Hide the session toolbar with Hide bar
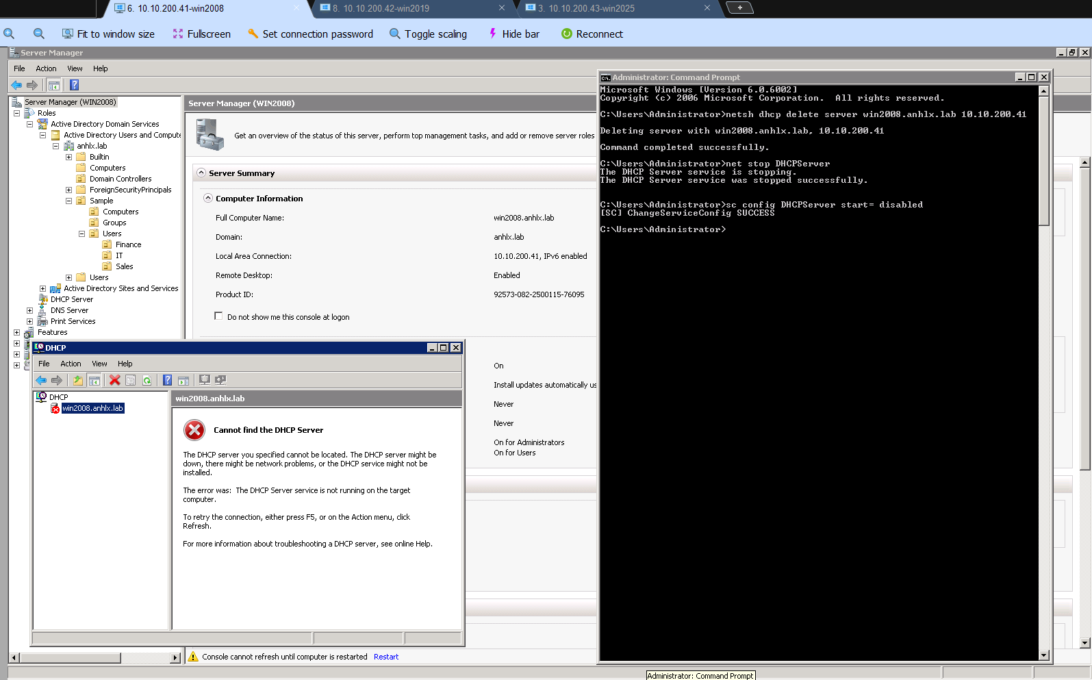Screen dimensions: 1092x680 point(514,34)
